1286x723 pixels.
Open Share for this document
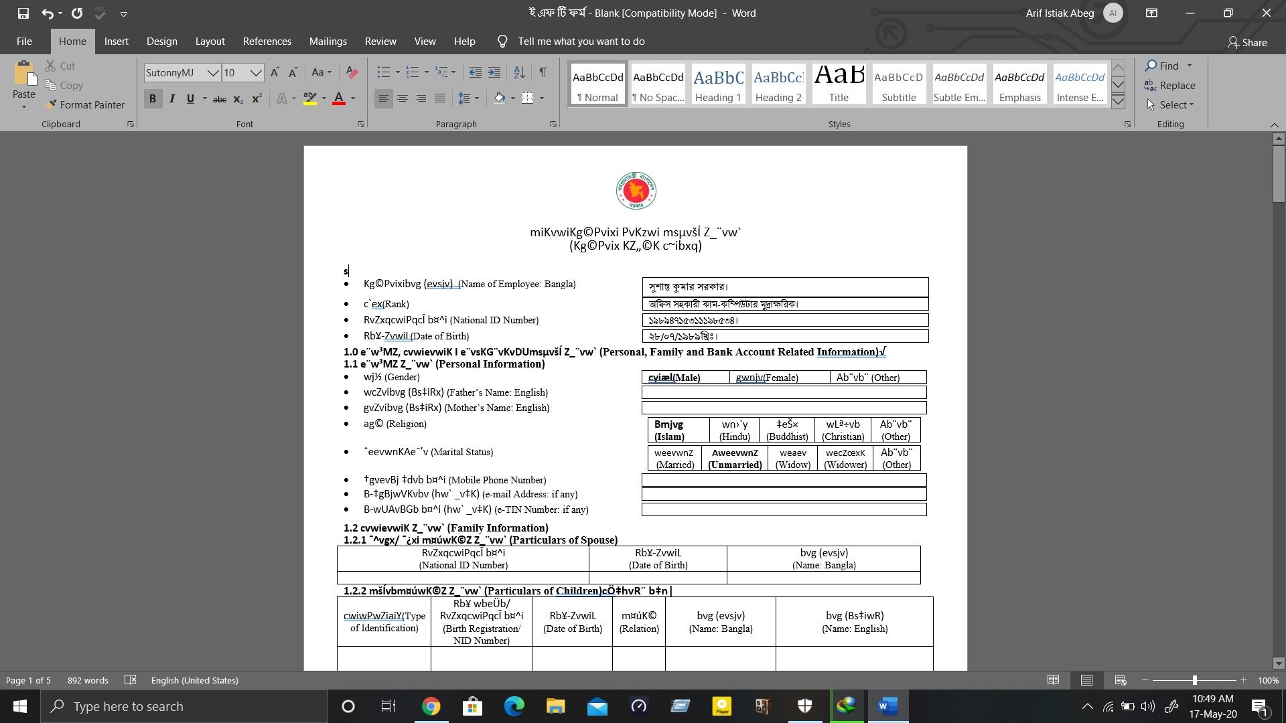click(1247, 42)
